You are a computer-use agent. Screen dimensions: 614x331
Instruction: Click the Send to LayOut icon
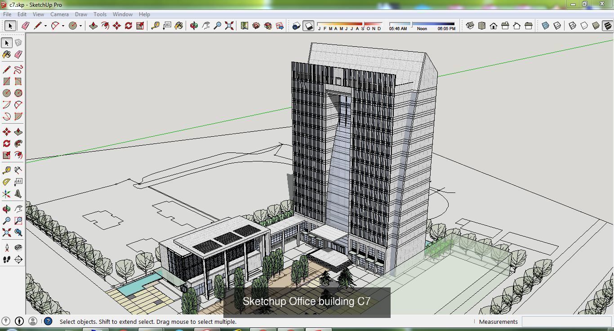280,26
